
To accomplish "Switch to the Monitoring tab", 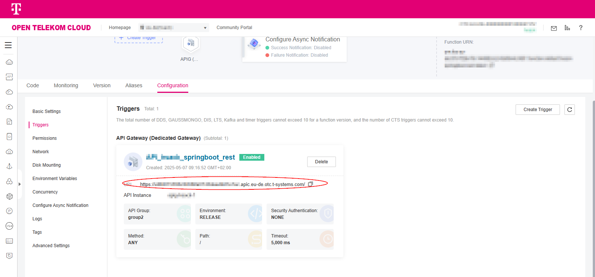I will [66, 85].
